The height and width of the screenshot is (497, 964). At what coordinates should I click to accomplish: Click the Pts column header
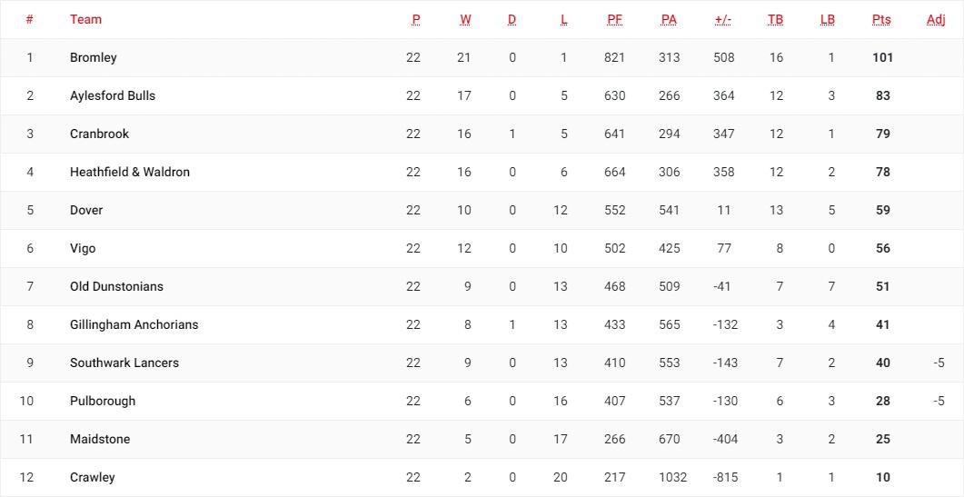pyautogui.click(x=881, y=20)
